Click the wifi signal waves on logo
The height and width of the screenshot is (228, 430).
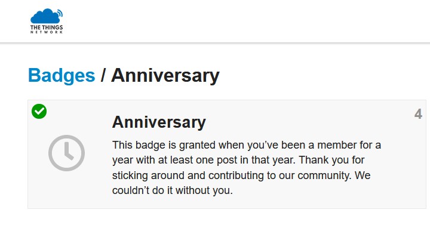[x=60, y=14]
